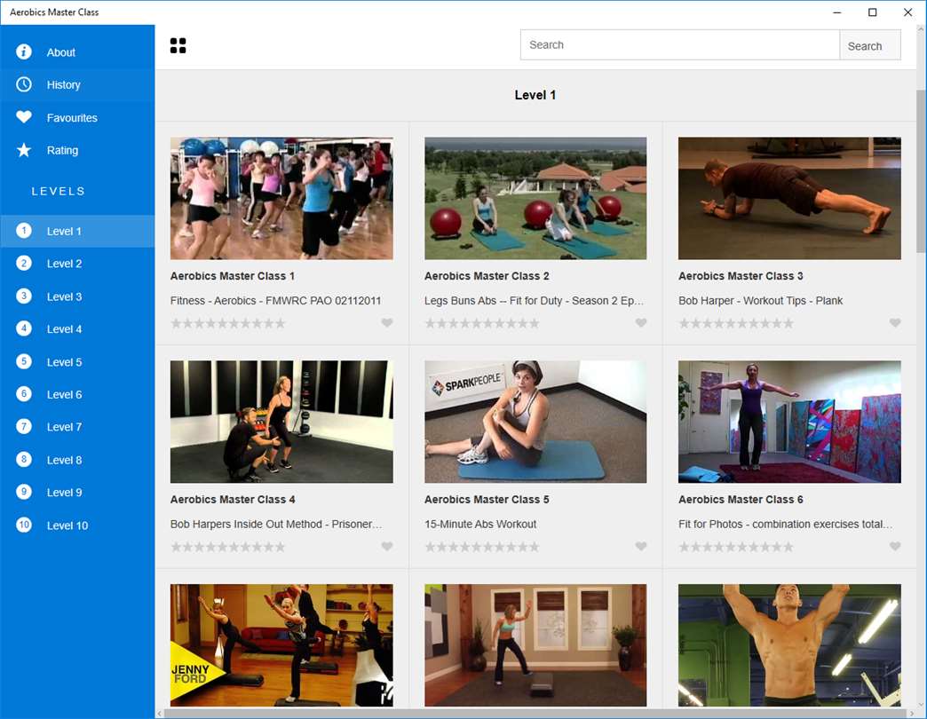Switch to Level 2 label

point(65,264)
